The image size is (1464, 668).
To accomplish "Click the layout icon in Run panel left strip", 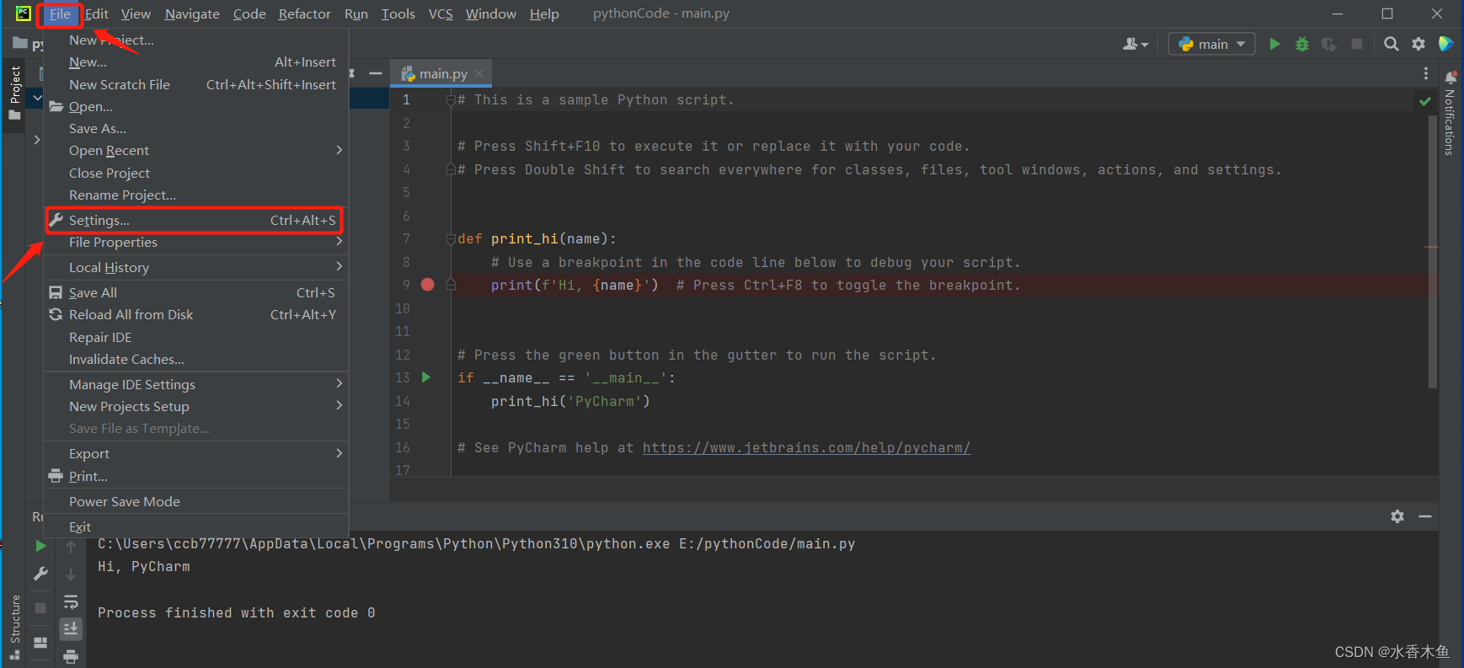I will click(40, 642).
